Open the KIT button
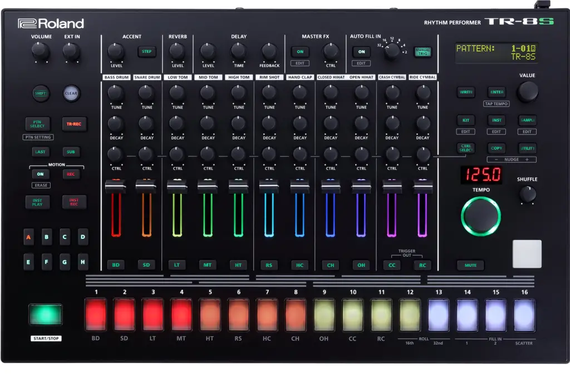This screenshot has height=374, width=570. 466,120
